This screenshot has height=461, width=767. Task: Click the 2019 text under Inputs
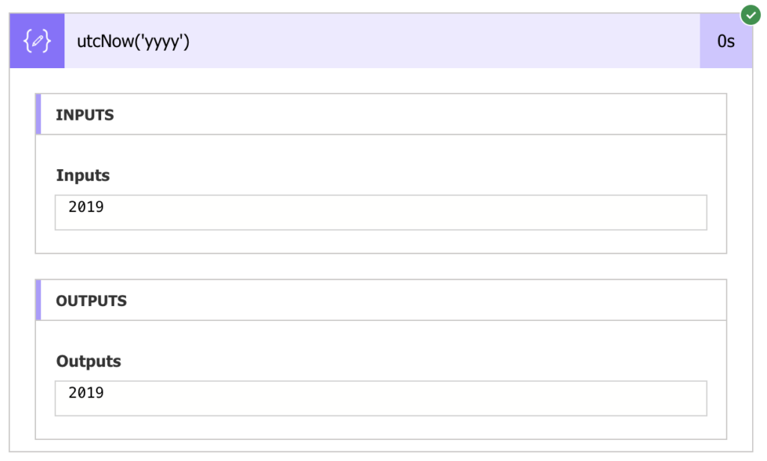(86, 207)
